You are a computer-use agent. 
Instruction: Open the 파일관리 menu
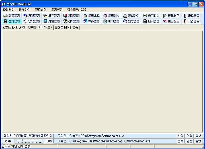[x=9, y=10]
